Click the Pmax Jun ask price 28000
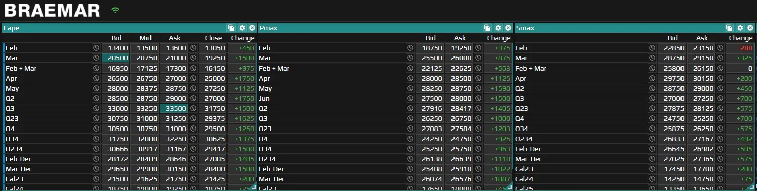Screen dimensions: 757x191 pyautogui.click(x=460, y=98)
